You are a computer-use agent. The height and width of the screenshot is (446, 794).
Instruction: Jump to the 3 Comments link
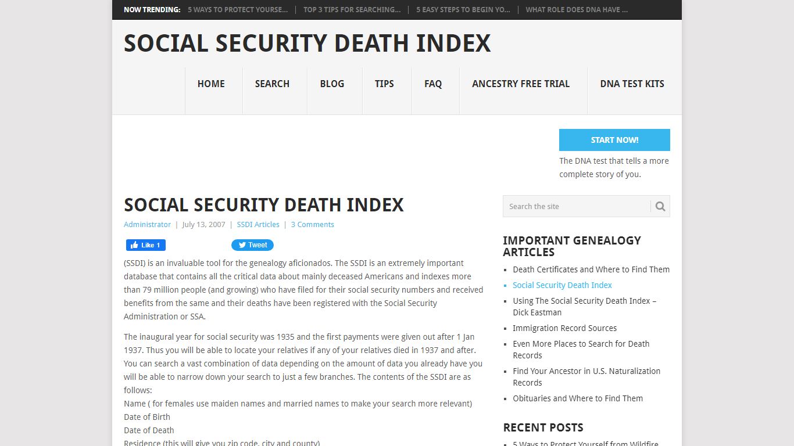coord(313,225)
